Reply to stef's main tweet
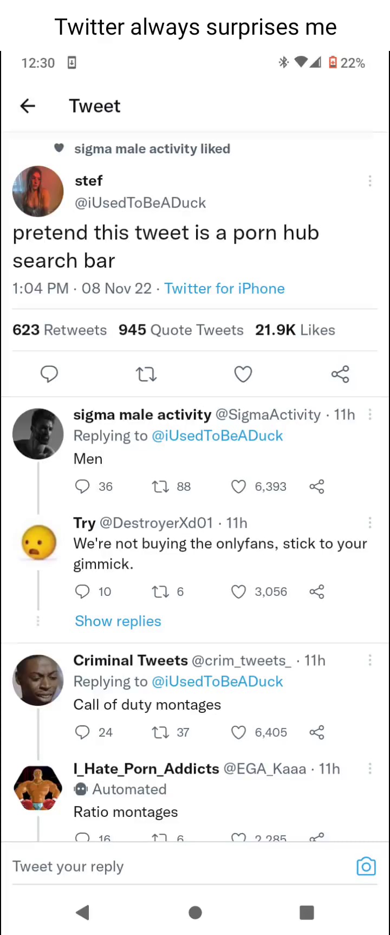Viewport: 390px width, 935px height. (x=49, y=374)
